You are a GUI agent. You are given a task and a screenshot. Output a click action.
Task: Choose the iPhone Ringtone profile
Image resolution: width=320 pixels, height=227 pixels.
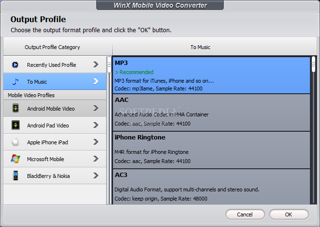(211, 150)
